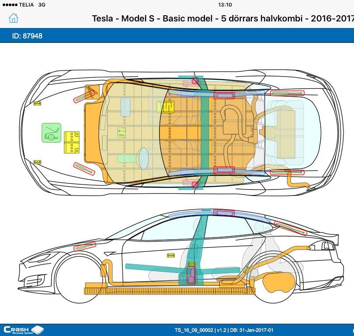Tap the lower curtain airbag inflator in top view
Image resolution: width=354 pixels, height=336 pixels.
click(224, 170)
